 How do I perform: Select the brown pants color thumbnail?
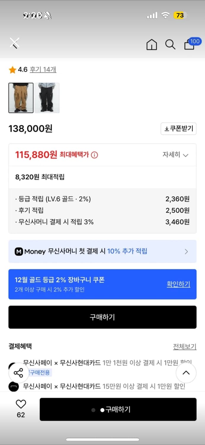[x=21, y=98]
